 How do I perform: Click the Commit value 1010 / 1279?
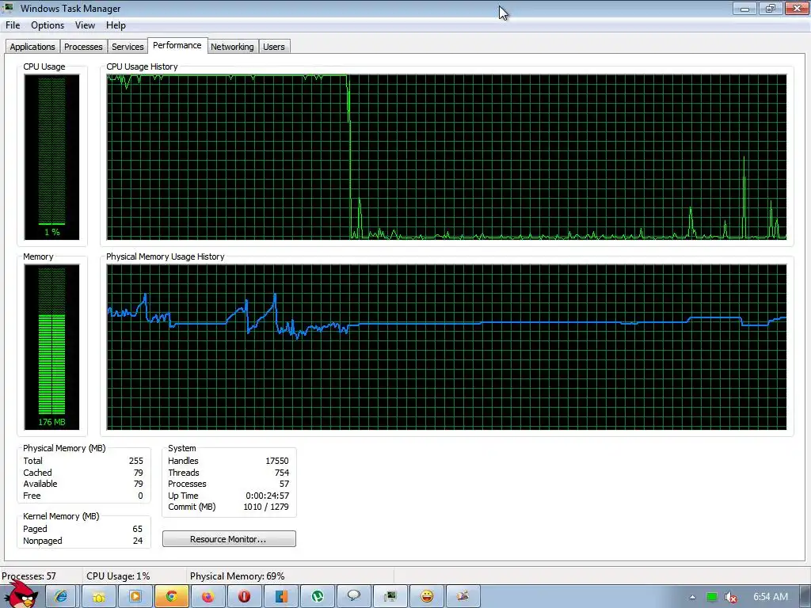(x=266, y=507)
